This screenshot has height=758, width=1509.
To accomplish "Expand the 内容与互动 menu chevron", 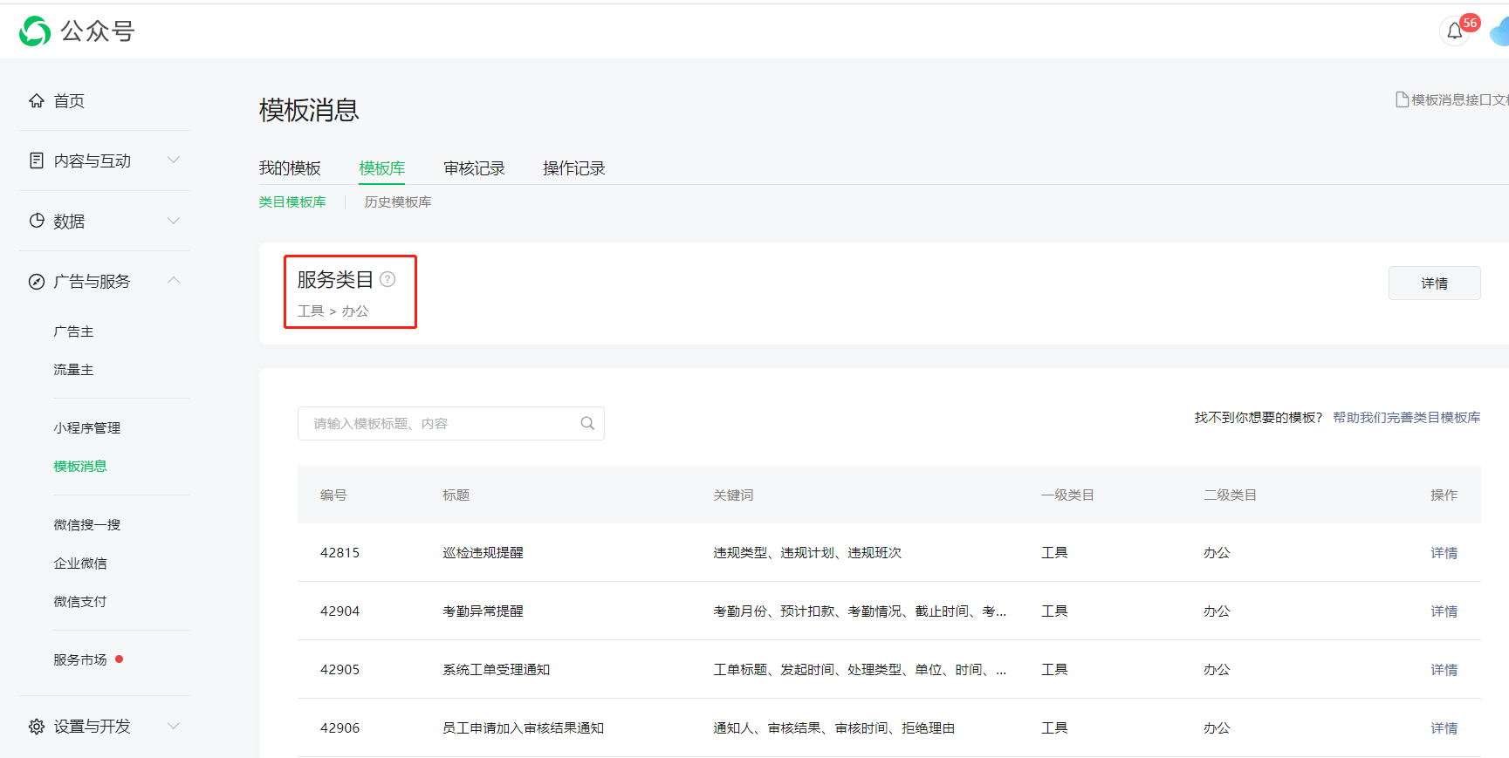I will coord(174,160).
